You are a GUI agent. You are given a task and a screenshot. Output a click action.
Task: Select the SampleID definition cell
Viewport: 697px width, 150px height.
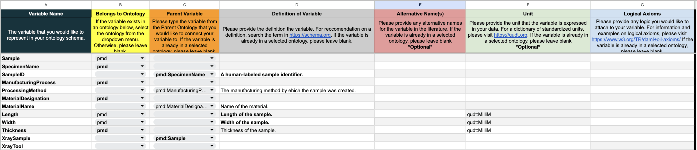[x=296, y=74]
